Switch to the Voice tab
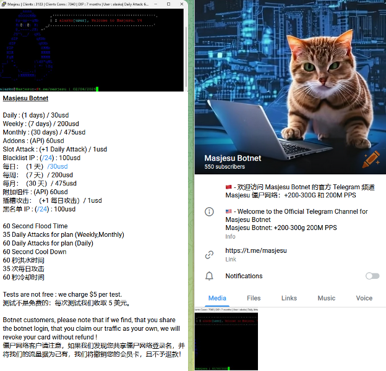386x371 pixels. [364, 298]
